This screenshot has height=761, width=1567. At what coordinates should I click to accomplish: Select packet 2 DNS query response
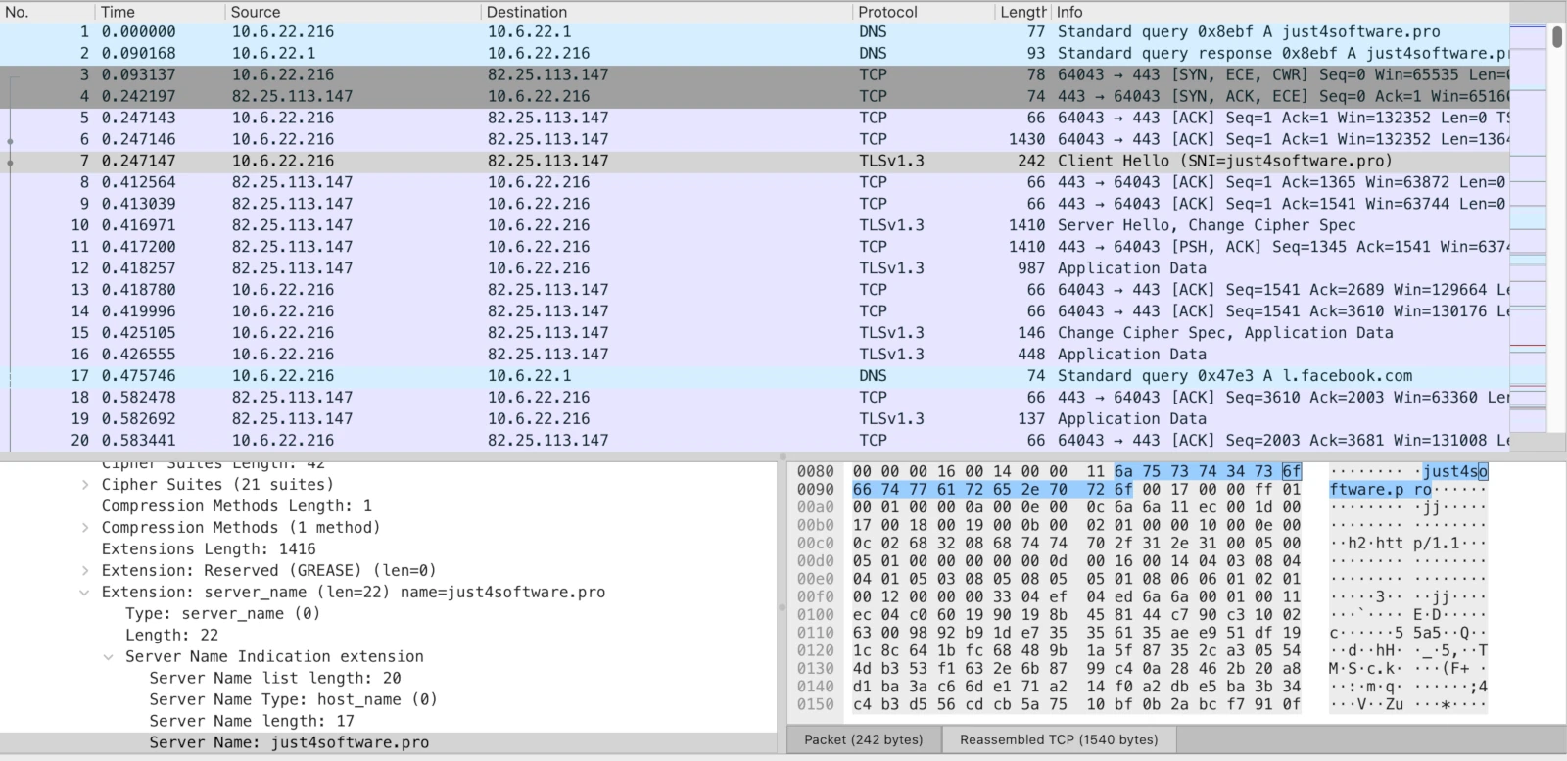point(754,53)
